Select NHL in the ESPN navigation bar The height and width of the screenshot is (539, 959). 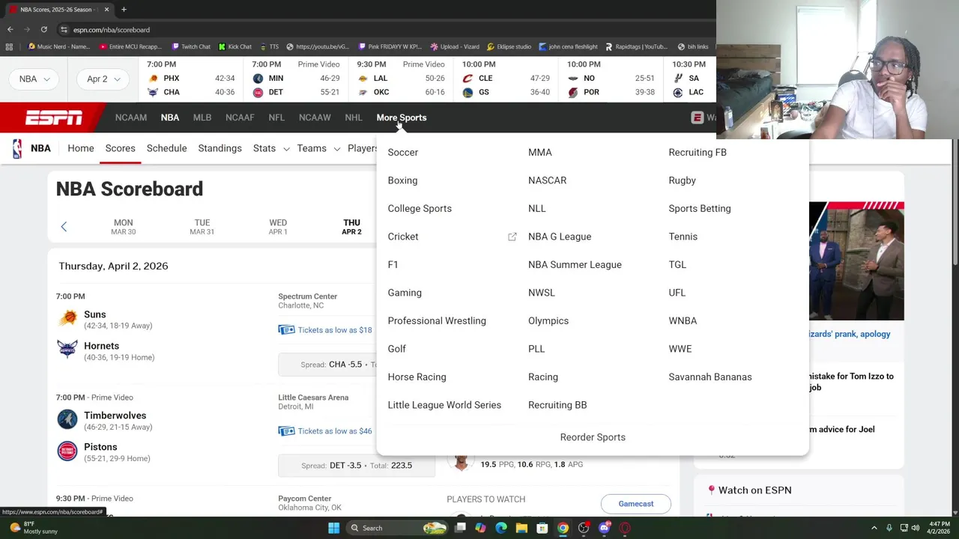(x=354, y=118)
